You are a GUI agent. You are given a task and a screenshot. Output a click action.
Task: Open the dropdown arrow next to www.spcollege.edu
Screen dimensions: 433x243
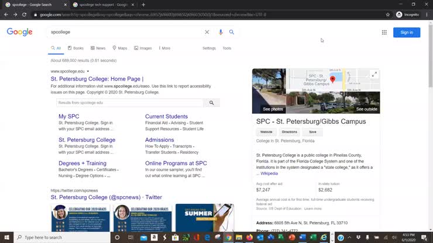(x=88, y=71)
